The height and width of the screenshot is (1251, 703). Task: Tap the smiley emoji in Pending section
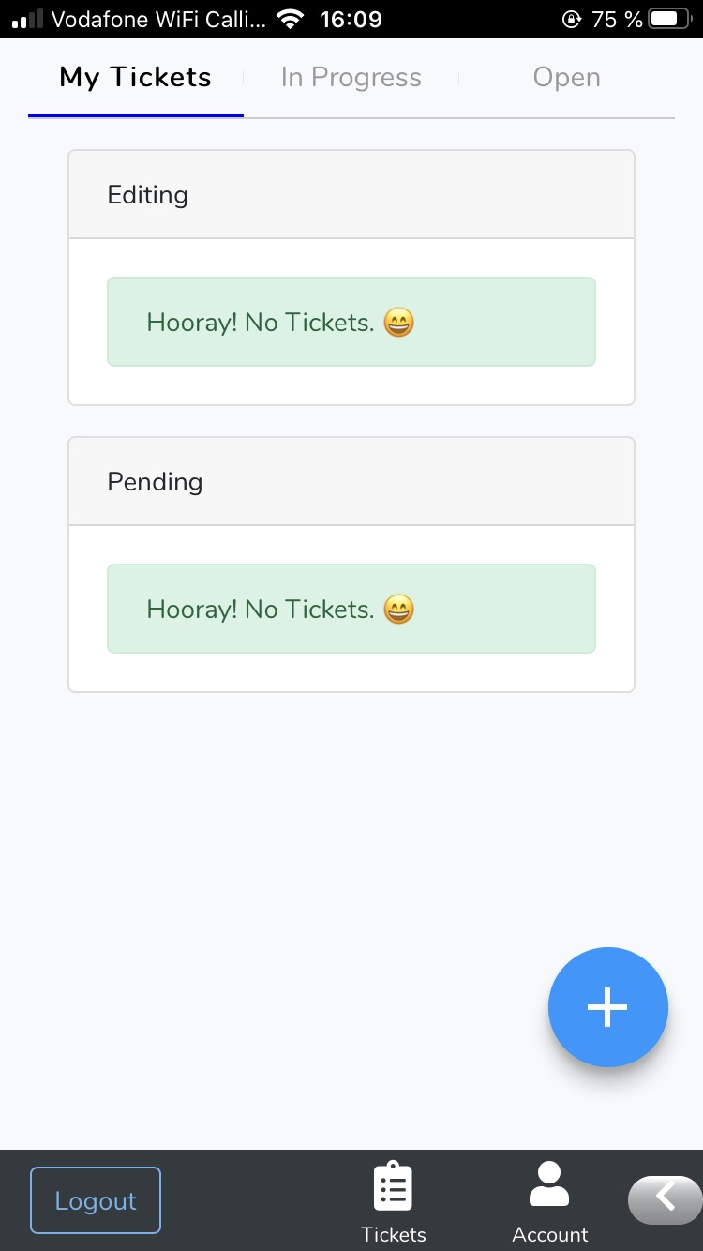[399, 610]
